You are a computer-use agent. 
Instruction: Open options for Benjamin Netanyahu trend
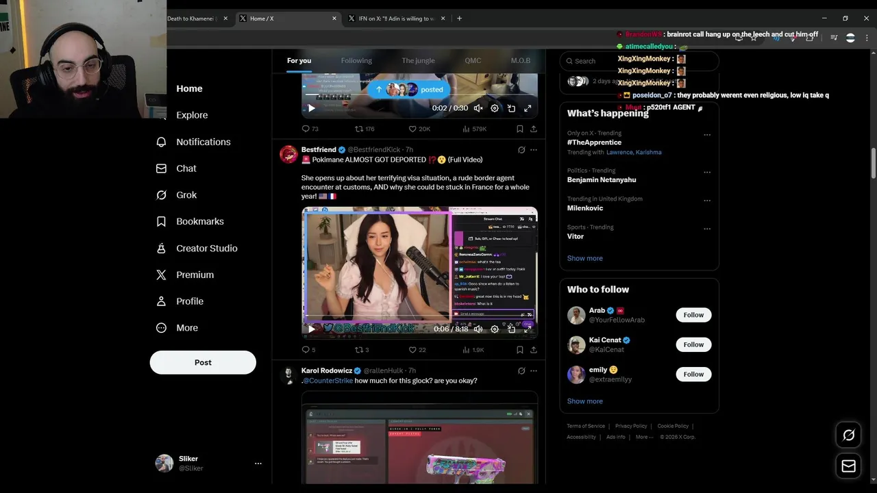[x=707, y=173]
